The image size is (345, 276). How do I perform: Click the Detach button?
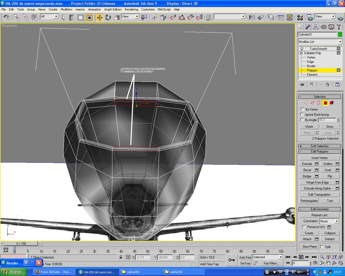tap(330, 239)
